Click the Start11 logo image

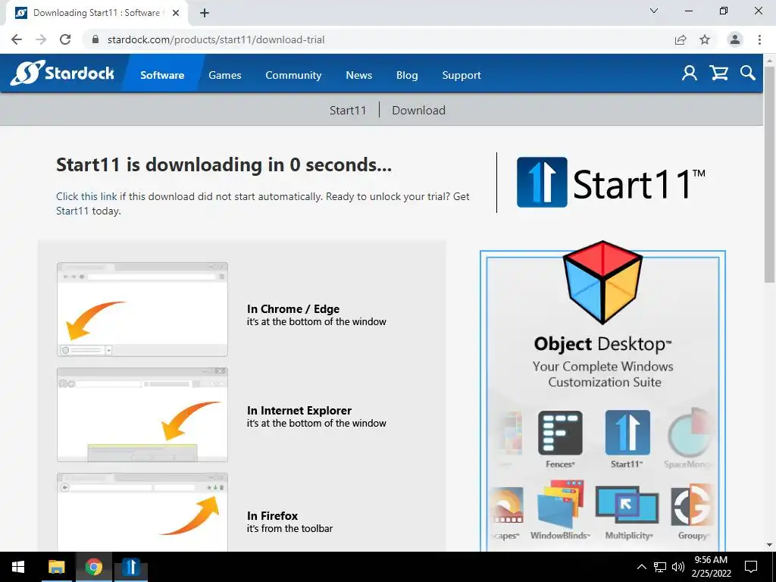(611, 182)
